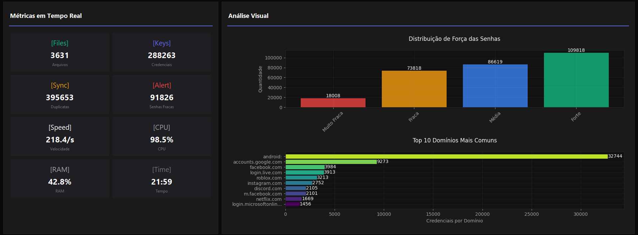Image resolution: width=638 pixels, height=235 pixels.
Task: Click the [Time] metric label
Action: 161,170
